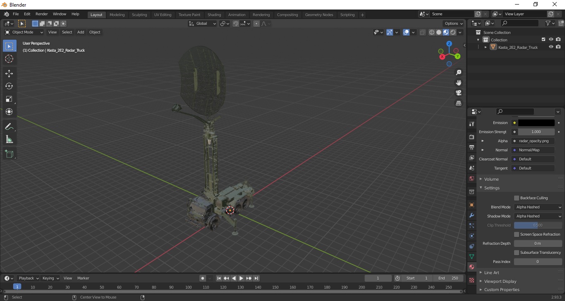The height and width of the screenshot is (301, 565).
Task: Open the Texture properties tab
Action: [472, 280]
